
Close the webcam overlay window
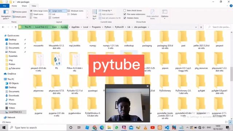tap(147, 86)
